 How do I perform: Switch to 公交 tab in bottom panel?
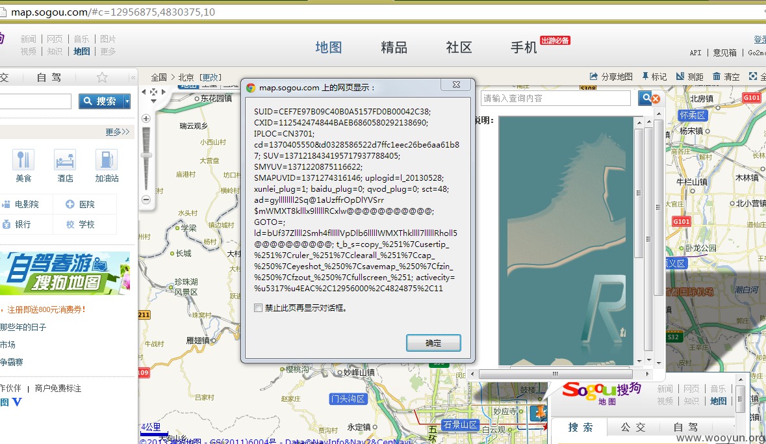(x=633, y=427)
